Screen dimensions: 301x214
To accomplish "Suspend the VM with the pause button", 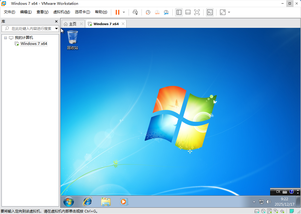I will 117,12.
